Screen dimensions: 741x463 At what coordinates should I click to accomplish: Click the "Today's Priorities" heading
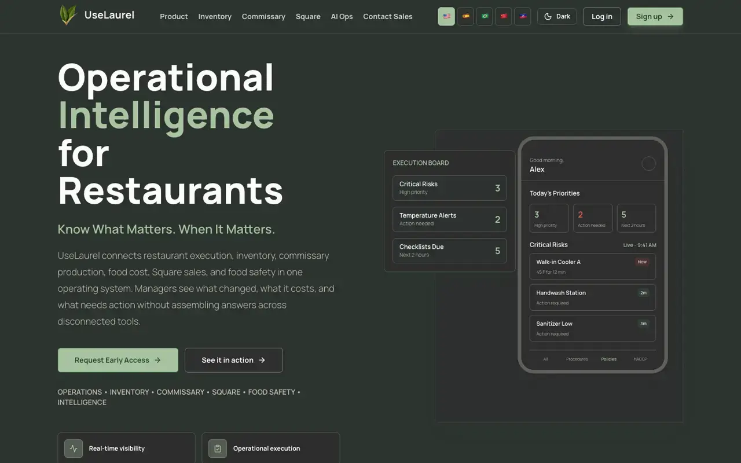pos(555,193)
